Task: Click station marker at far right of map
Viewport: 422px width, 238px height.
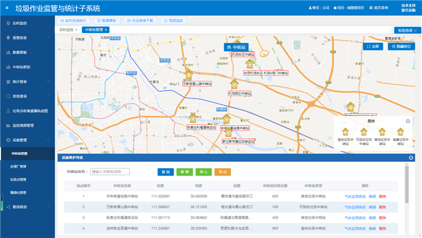Action: pyautogui.click(x=350, y=107)
